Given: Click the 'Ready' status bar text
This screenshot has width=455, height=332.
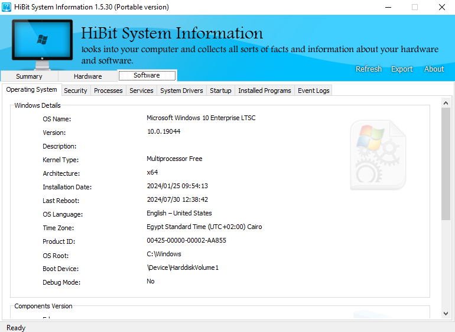Looking at the screenshot, I should [x=16, y=328].
